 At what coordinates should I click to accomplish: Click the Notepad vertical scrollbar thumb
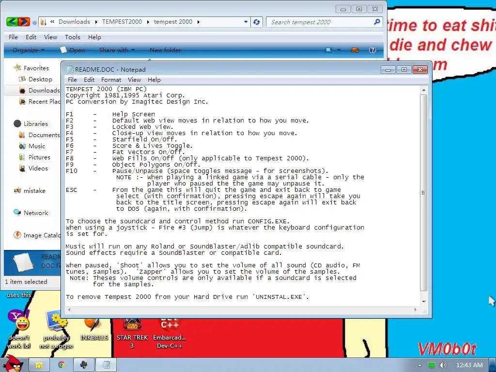click(423, 193)
